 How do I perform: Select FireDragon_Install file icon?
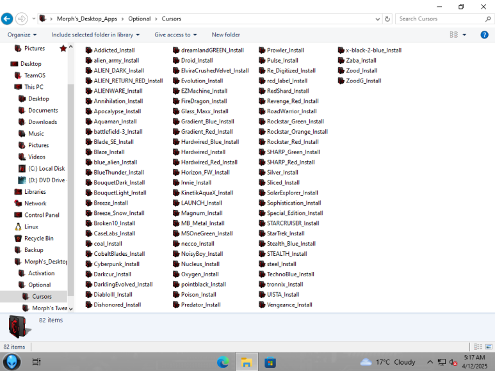[176, 101]
